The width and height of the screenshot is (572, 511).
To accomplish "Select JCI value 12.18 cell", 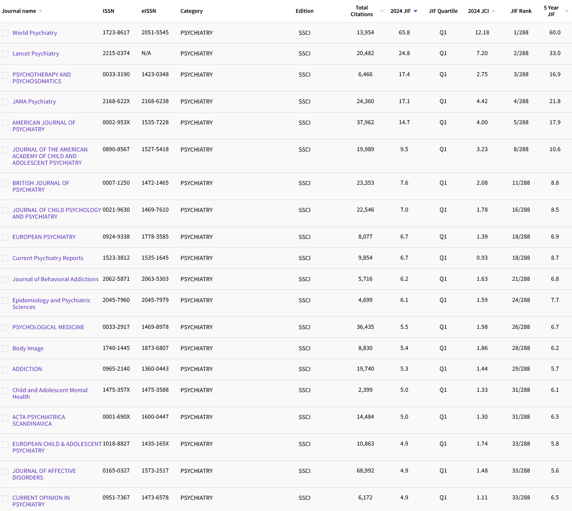I will click(x=482, y=32).
